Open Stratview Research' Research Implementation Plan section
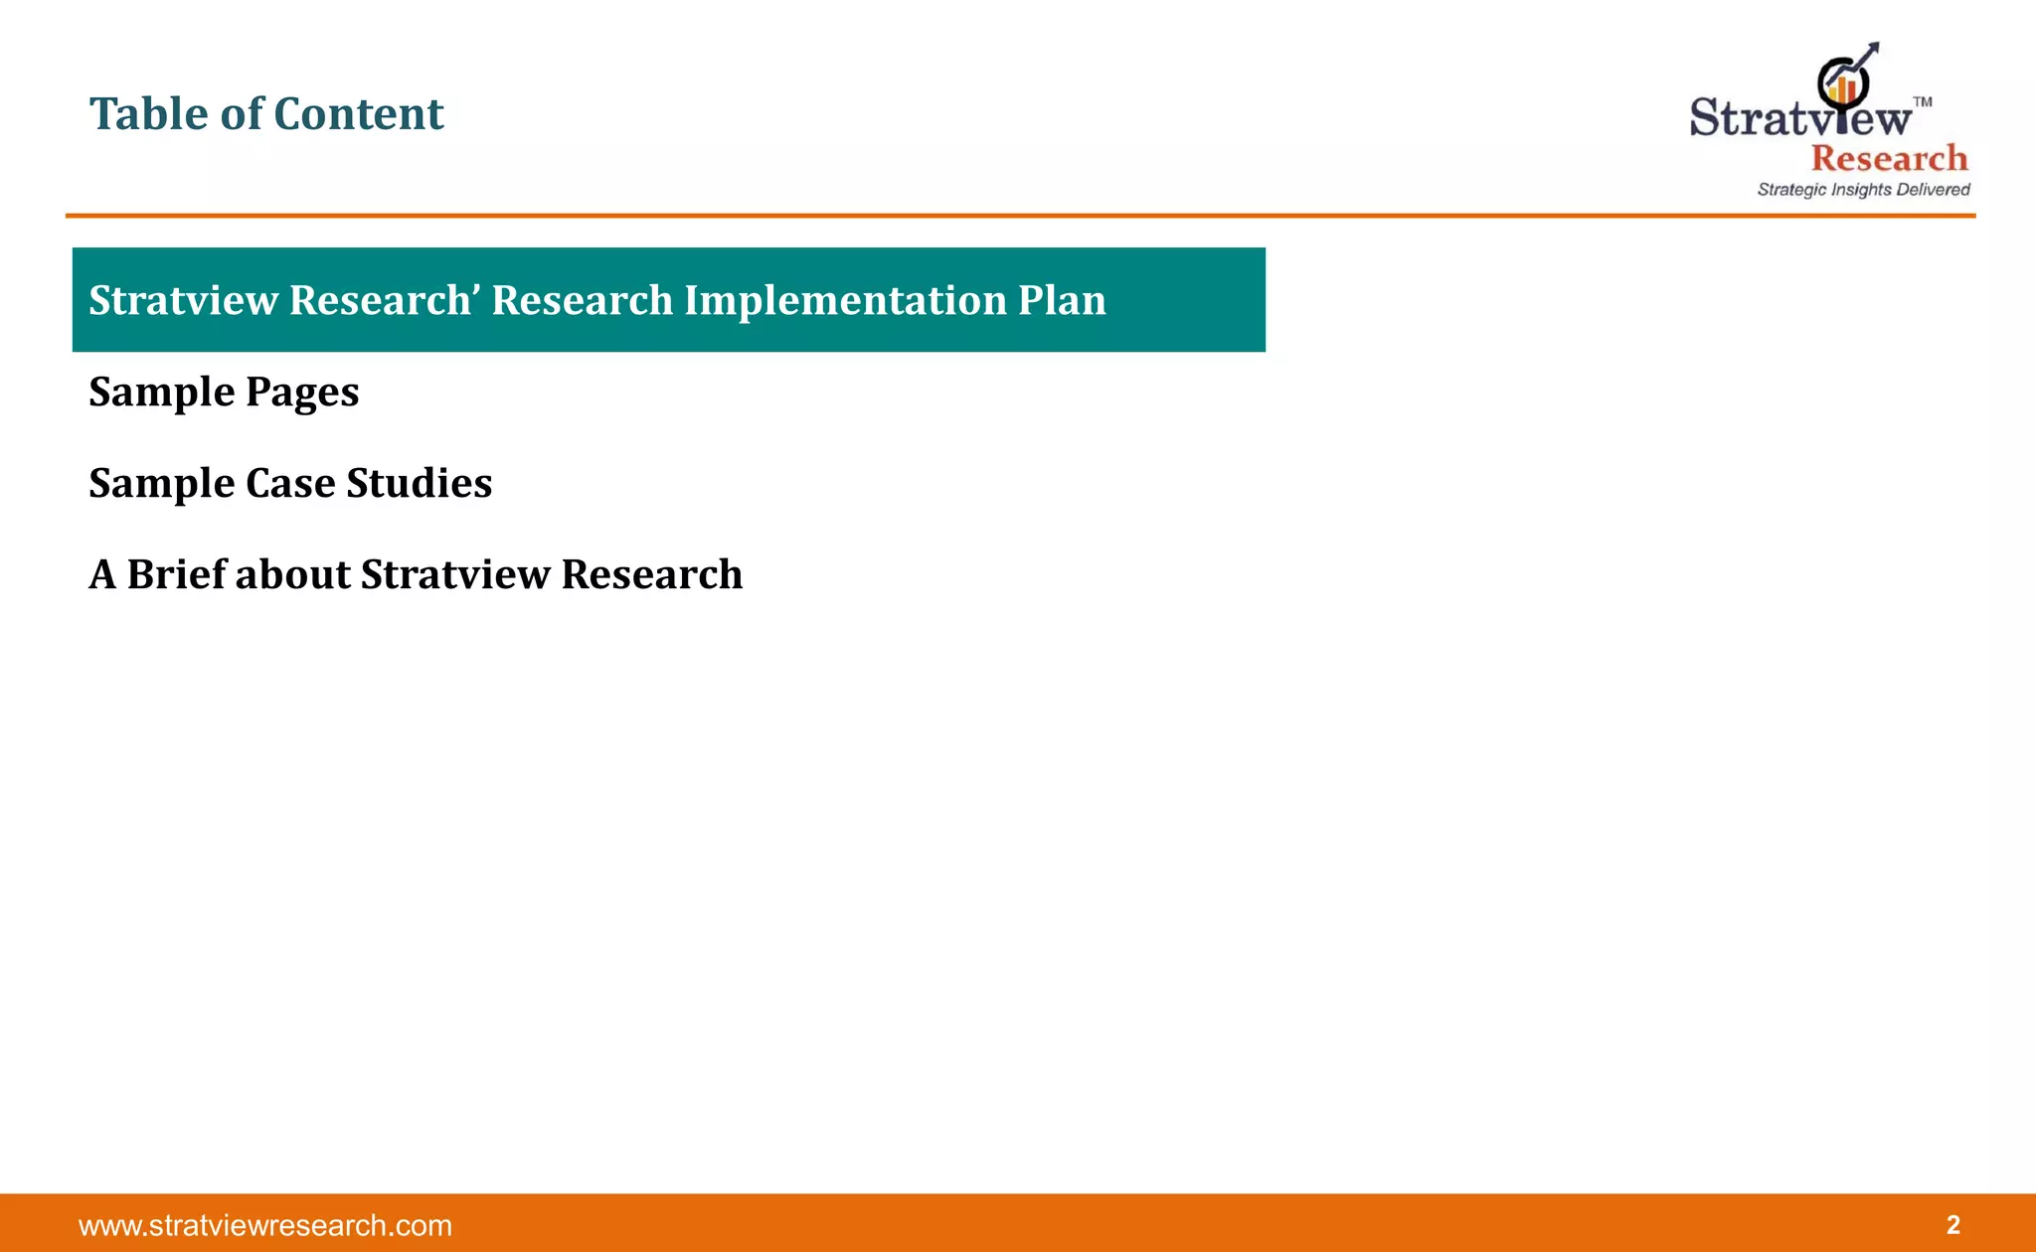The width and height of the screenshot is (2036, 1252). click(597, 300)
